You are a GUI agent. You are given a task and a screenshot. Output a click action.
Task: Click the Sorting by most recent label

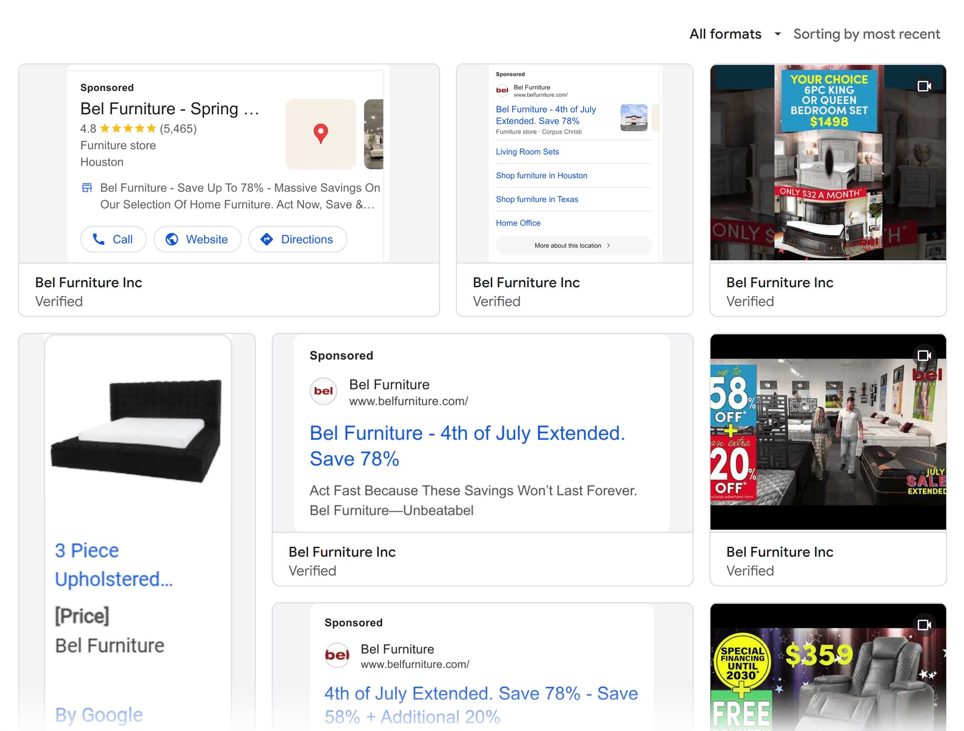pyautogui.click(x=866, y=34)
